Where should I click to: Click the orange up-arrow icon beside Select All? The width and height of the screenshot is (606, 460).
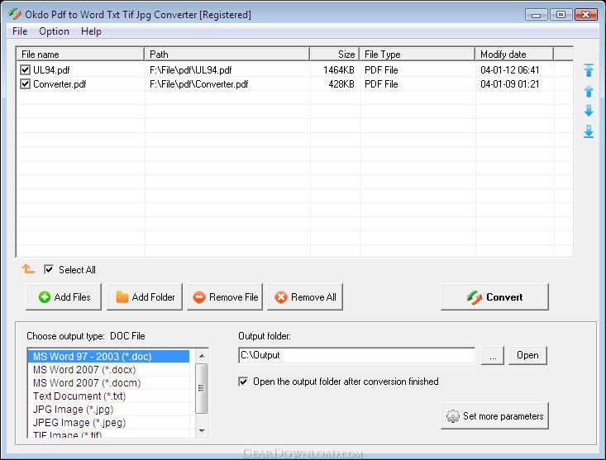28,268
